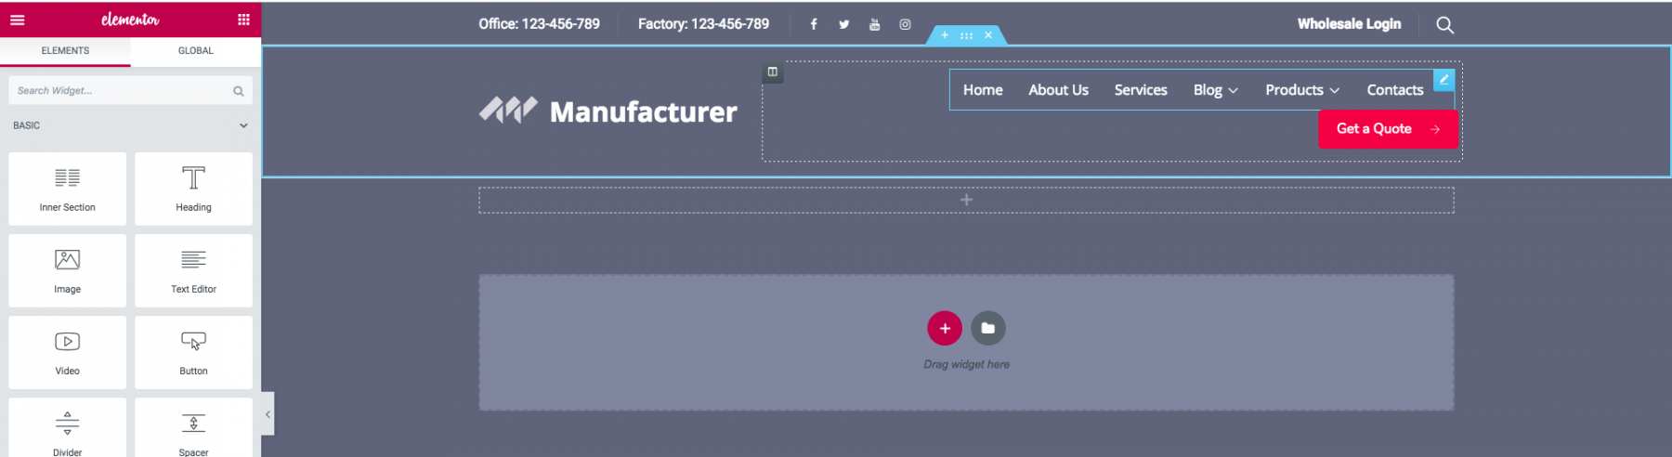Screen dimensions: 1672x457
Task: Click the blue pencil edit widget icon
Action: pos(1443,80)
